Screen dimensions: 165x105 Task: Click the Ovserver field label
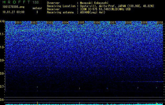(53, 3)
